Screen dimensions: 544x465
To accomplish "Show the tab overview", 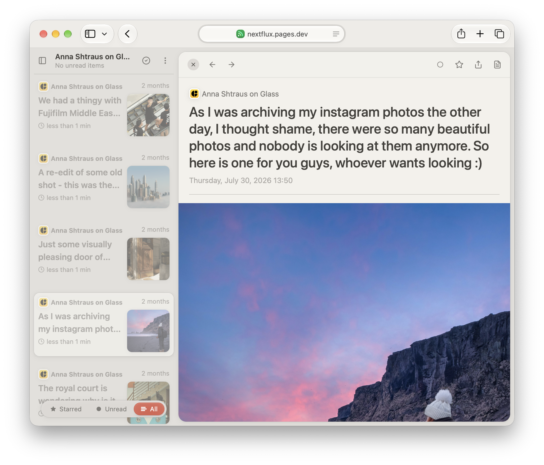I will tap(499, 34).
